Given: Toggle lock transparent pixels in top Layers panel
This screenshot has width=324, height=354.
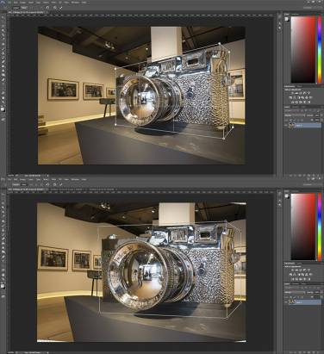Looking at the screenshot, I should coord(290,120).
